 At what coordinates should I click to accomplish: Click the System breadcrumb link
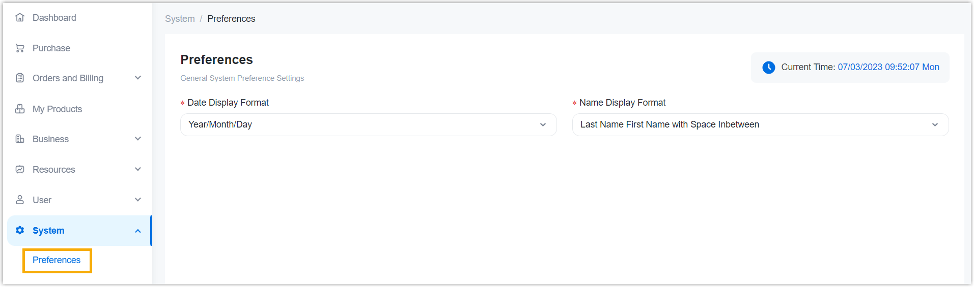point(180,19)
